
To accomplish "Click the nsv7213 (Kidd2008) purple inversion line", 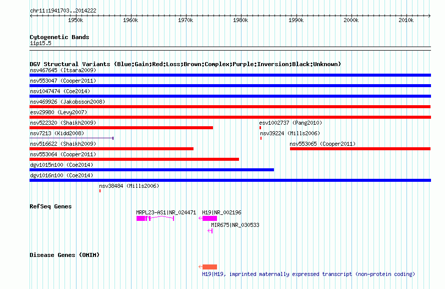I will 71,138.
